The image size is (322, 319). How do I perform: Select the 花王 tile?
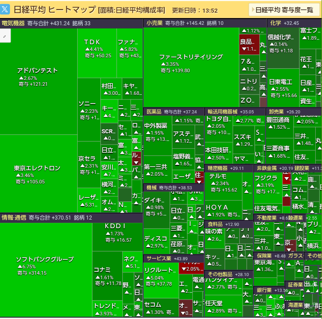pos(307,62)
